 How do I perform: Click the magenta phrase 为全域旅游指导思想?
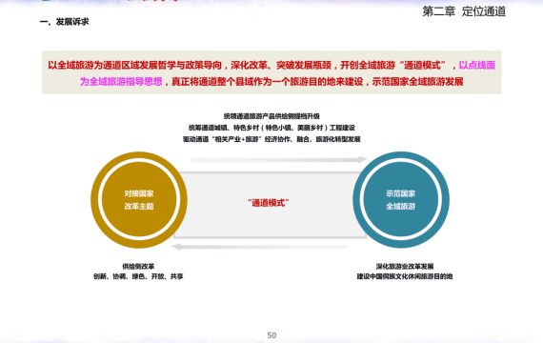pyautogui.click(x=121, y=82)
